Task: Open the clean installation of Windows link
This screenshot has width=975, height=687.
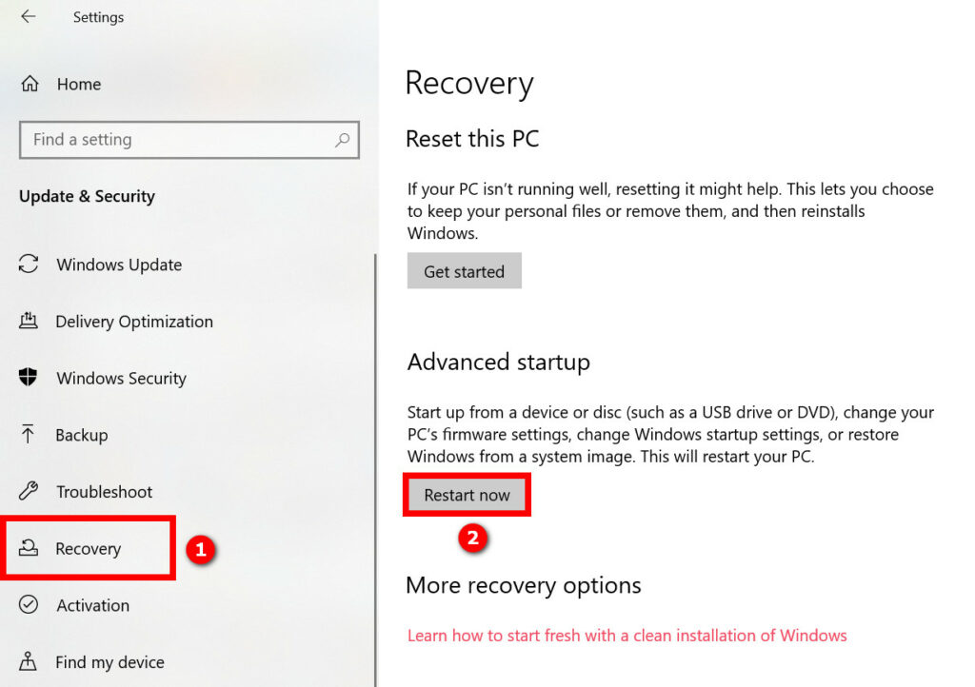Action: pyautogui.click(x=627, y=636)
